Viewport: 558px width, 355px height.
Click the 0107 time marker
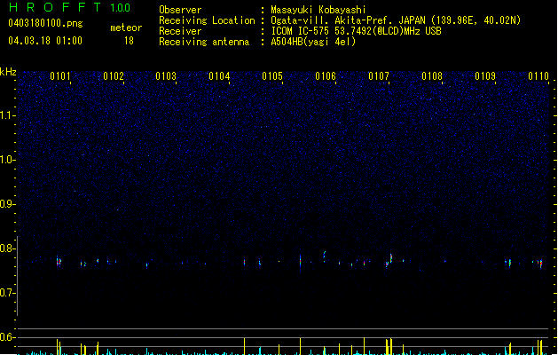(379, 76)
